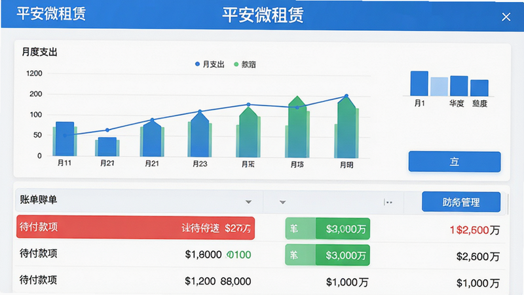The image size is (524, 295).
Task: Click the green $3,000万 tag in $1,8000 row
Action: [x=327, y=255]
